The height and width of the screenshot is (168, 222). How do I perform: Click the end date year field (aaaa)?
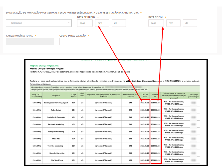pos(156,23)
